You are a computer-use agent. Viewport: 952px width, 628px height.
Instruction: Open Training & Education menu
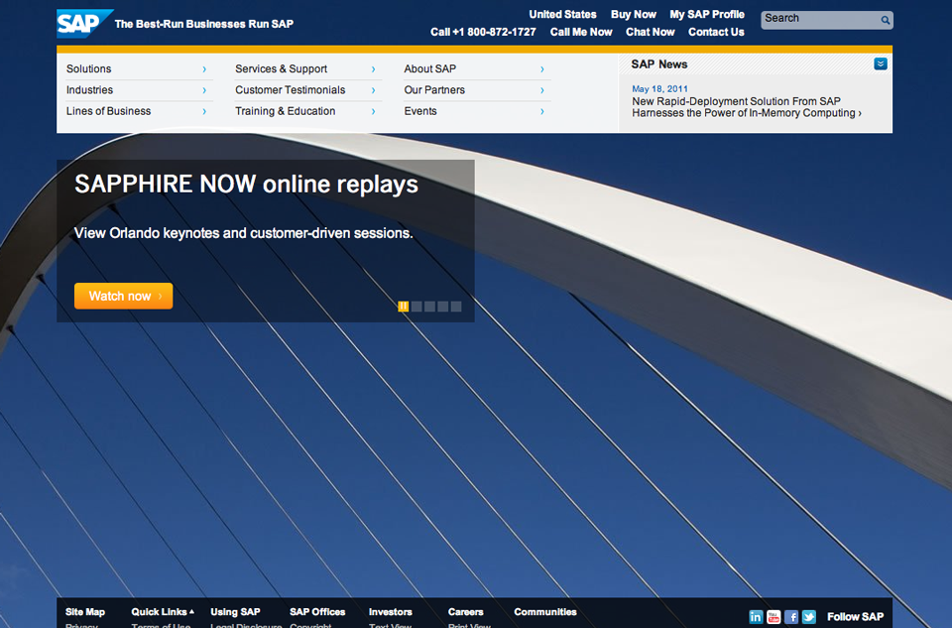pos(286,111)
